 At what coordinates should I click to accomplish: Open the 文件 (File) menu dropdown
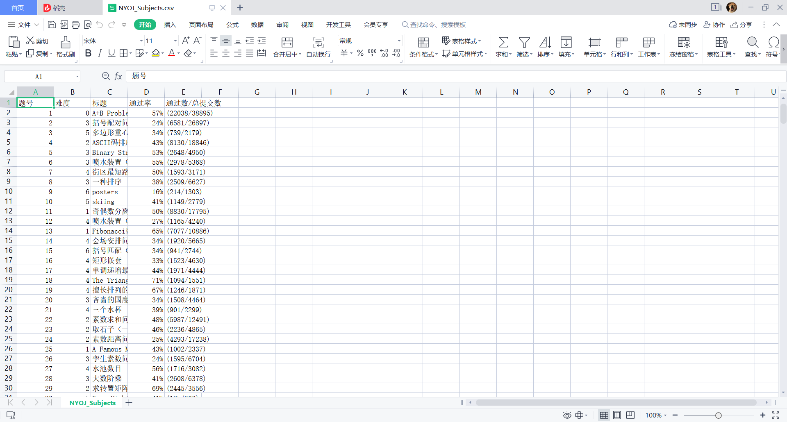coord(24,25)
